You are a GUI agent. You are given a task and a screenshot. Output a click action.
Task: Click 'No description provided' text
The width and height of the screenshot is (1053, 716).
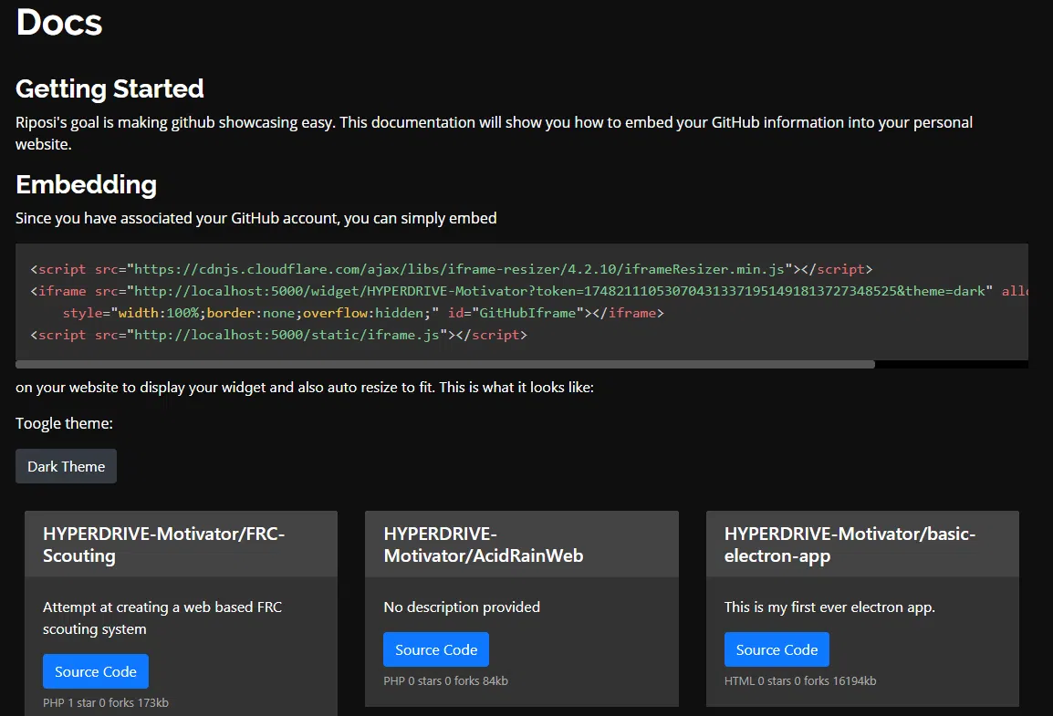tap(462, 607)
